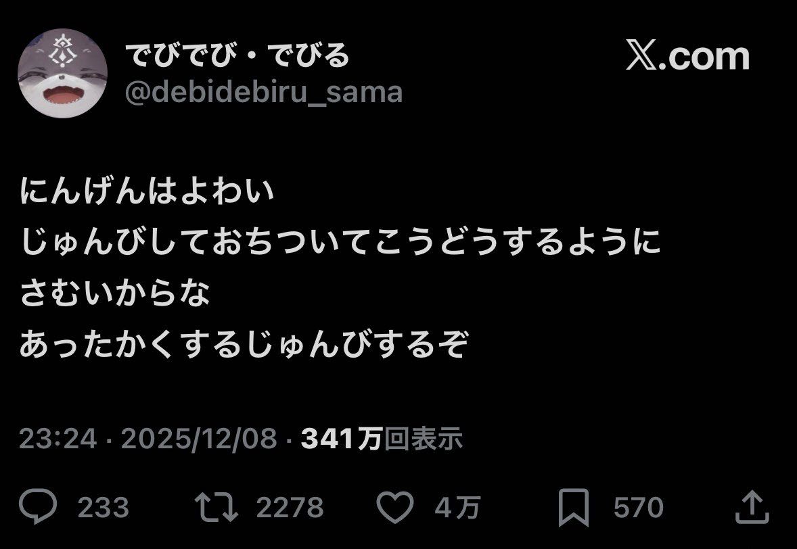This screenshot has height=549, width=797.
Task: Open the 341万回表示 view count
Action: 382,438
